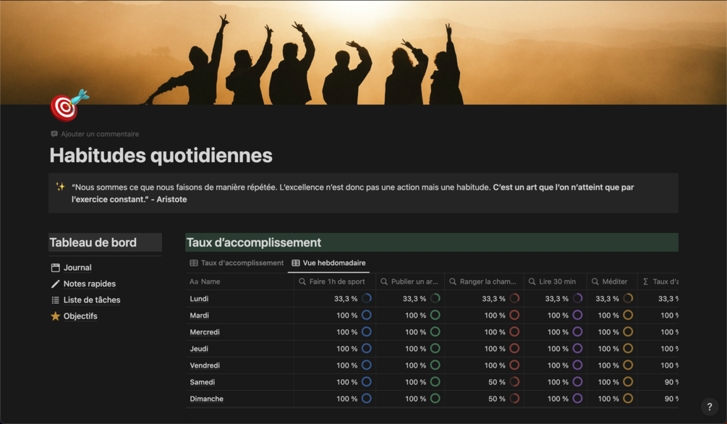Click Samedi red Ranger progress ring
The image size is (727, 424).
tap(514, 382)
